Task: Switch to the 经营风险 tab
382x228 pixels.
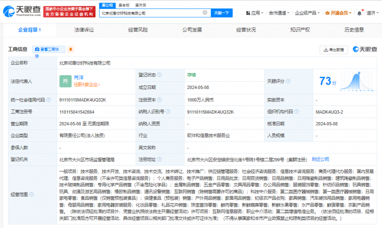Action: pos(138,30)
